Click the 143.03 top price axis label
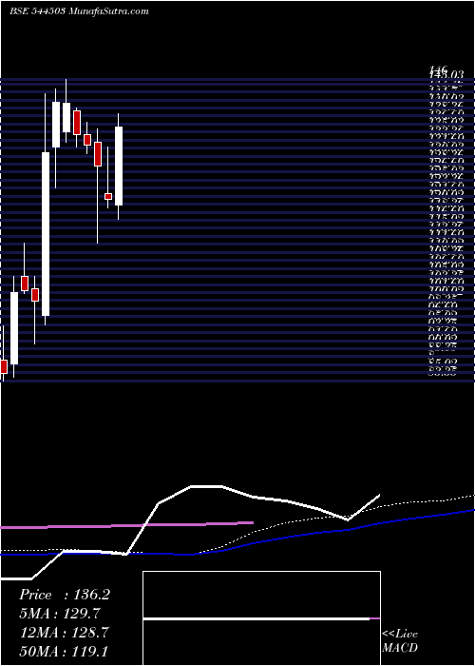The height and width of the screenshot is (666, 475). [x=447, y=75]
